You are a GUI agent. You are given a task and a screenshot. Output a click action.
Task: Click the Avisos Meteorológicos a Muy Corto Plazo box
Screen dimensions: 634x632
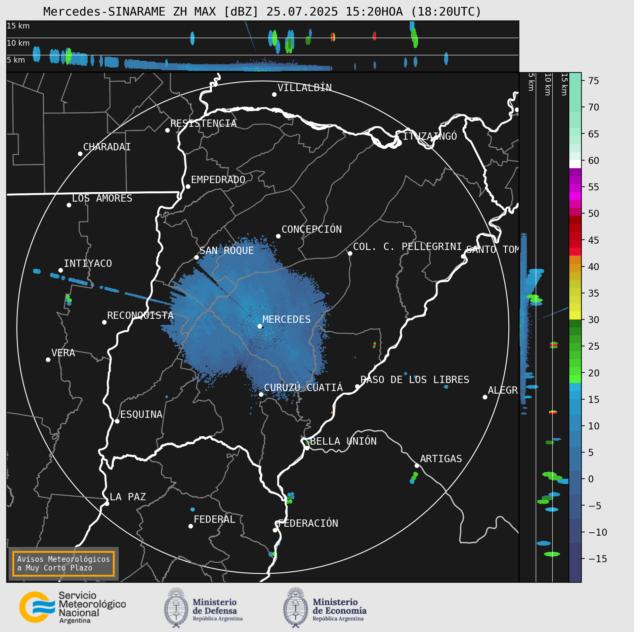coord(63,563)
